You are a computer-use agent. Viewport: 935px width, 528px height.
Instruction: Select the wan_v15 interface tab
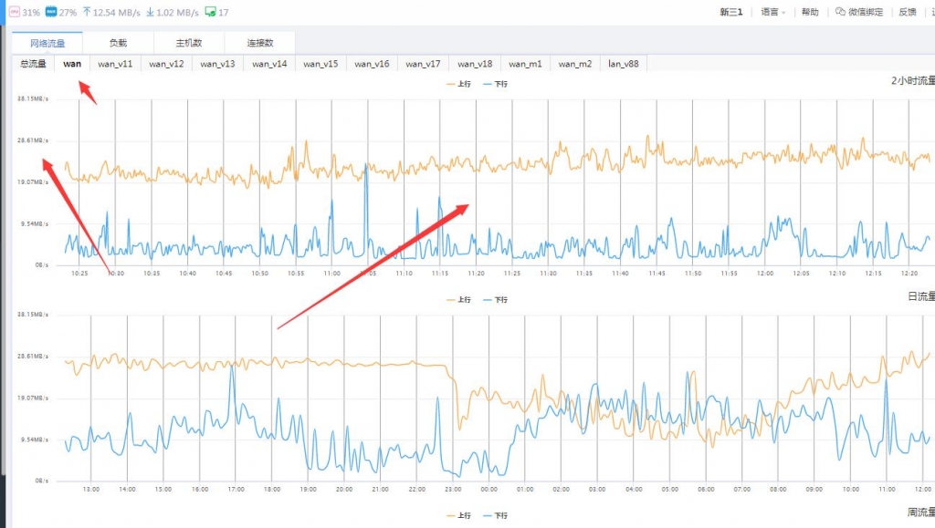[320, 64]
